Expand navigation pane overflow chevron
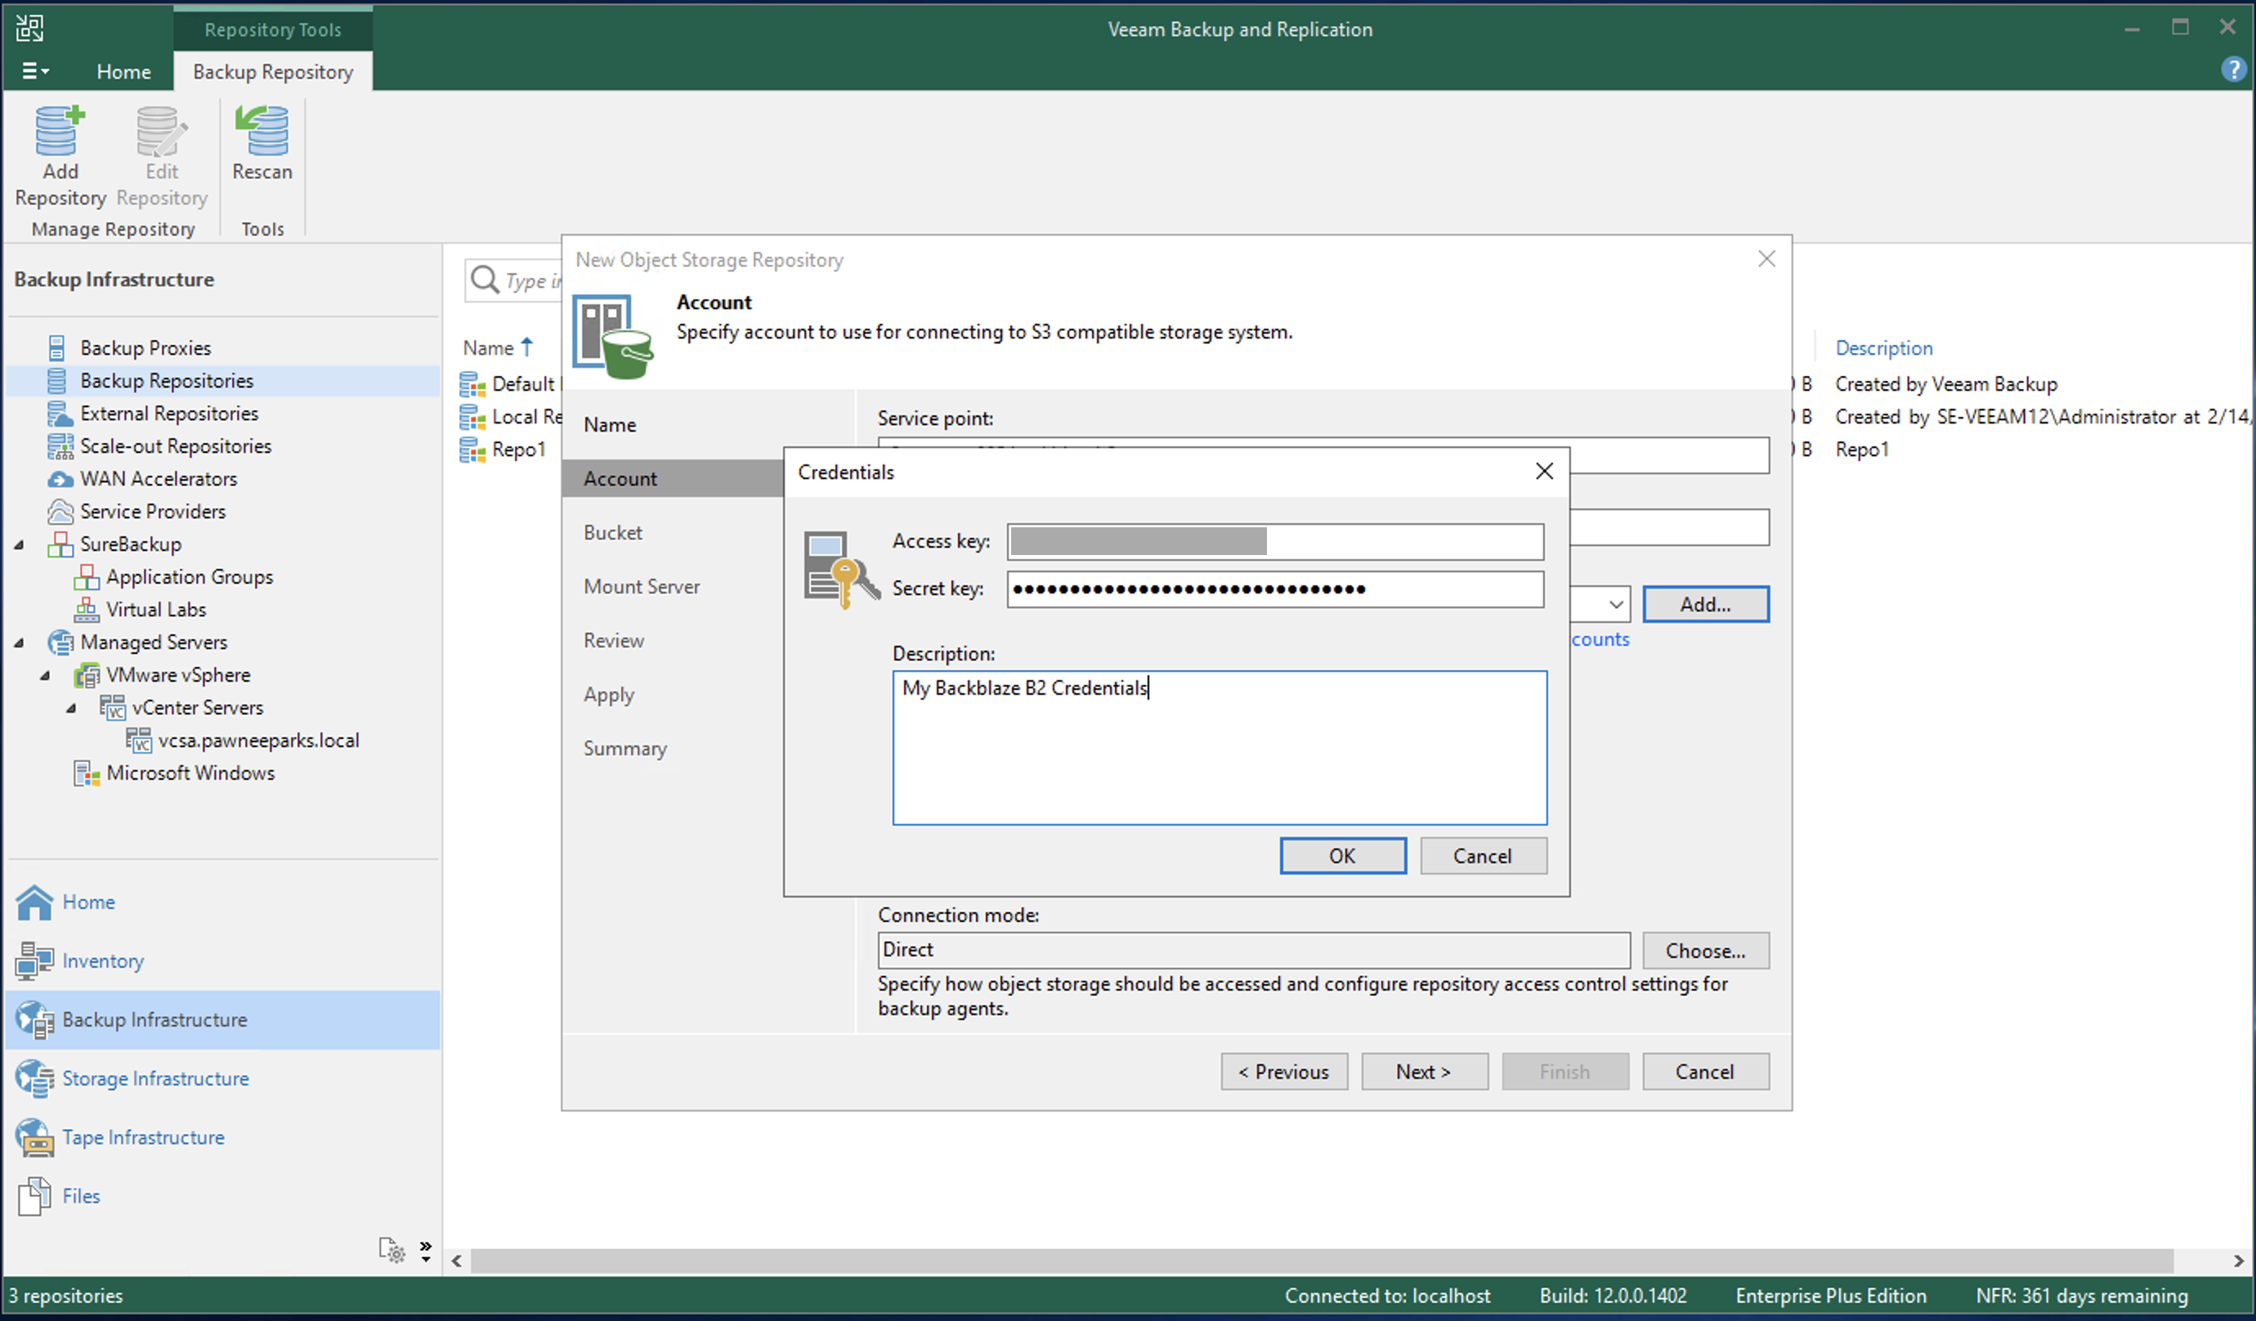The width and height of the screenshot is (2256, 1321). (426, 1250)
